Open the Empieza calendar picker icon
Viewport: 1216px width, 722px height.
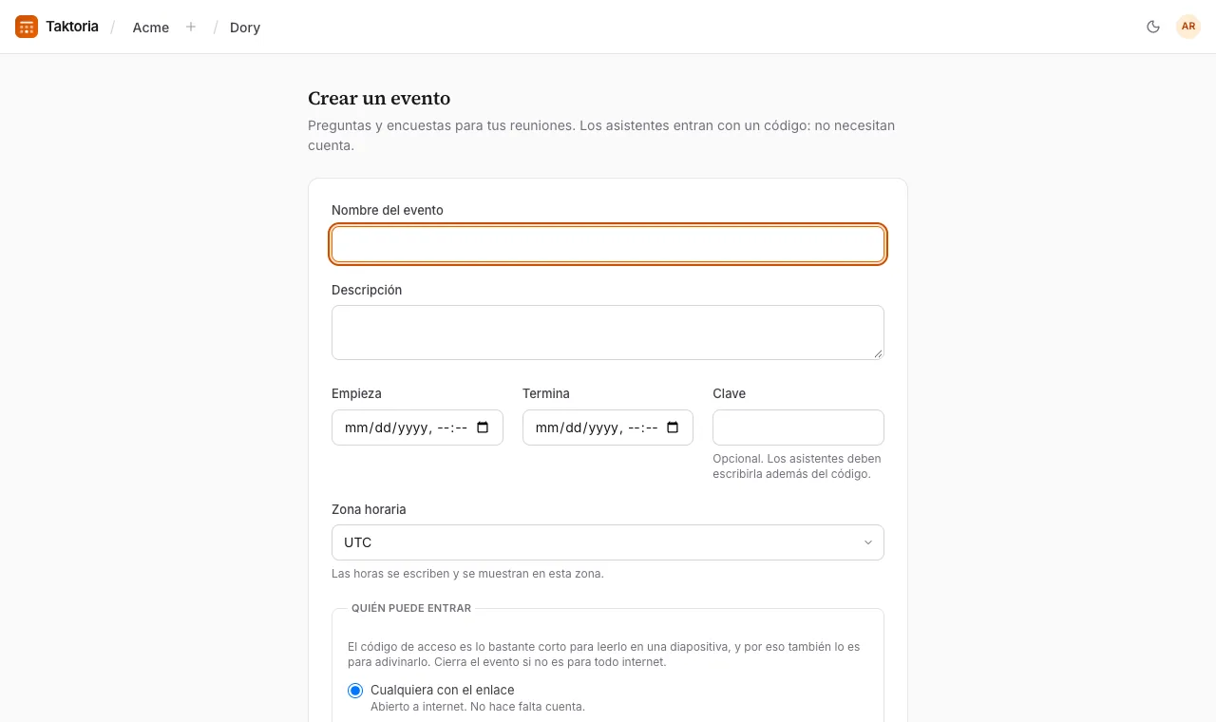tap(483, 427)
